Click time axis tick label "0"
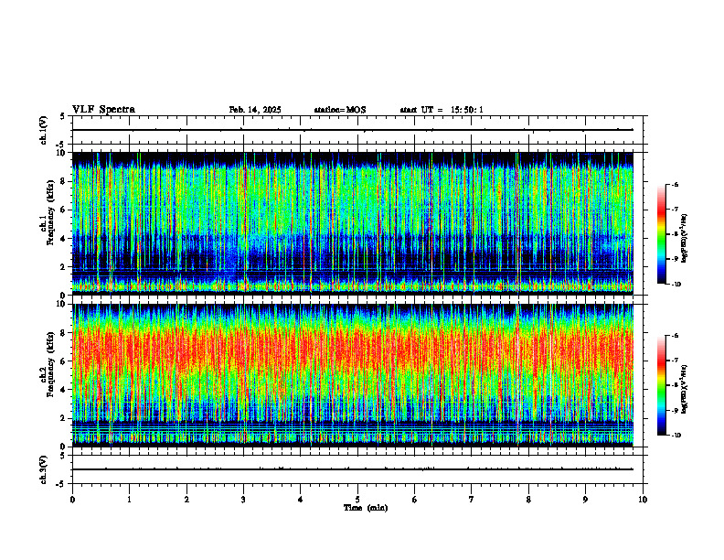The width and height of the screenshot is (724, 560). pos(72,500)
